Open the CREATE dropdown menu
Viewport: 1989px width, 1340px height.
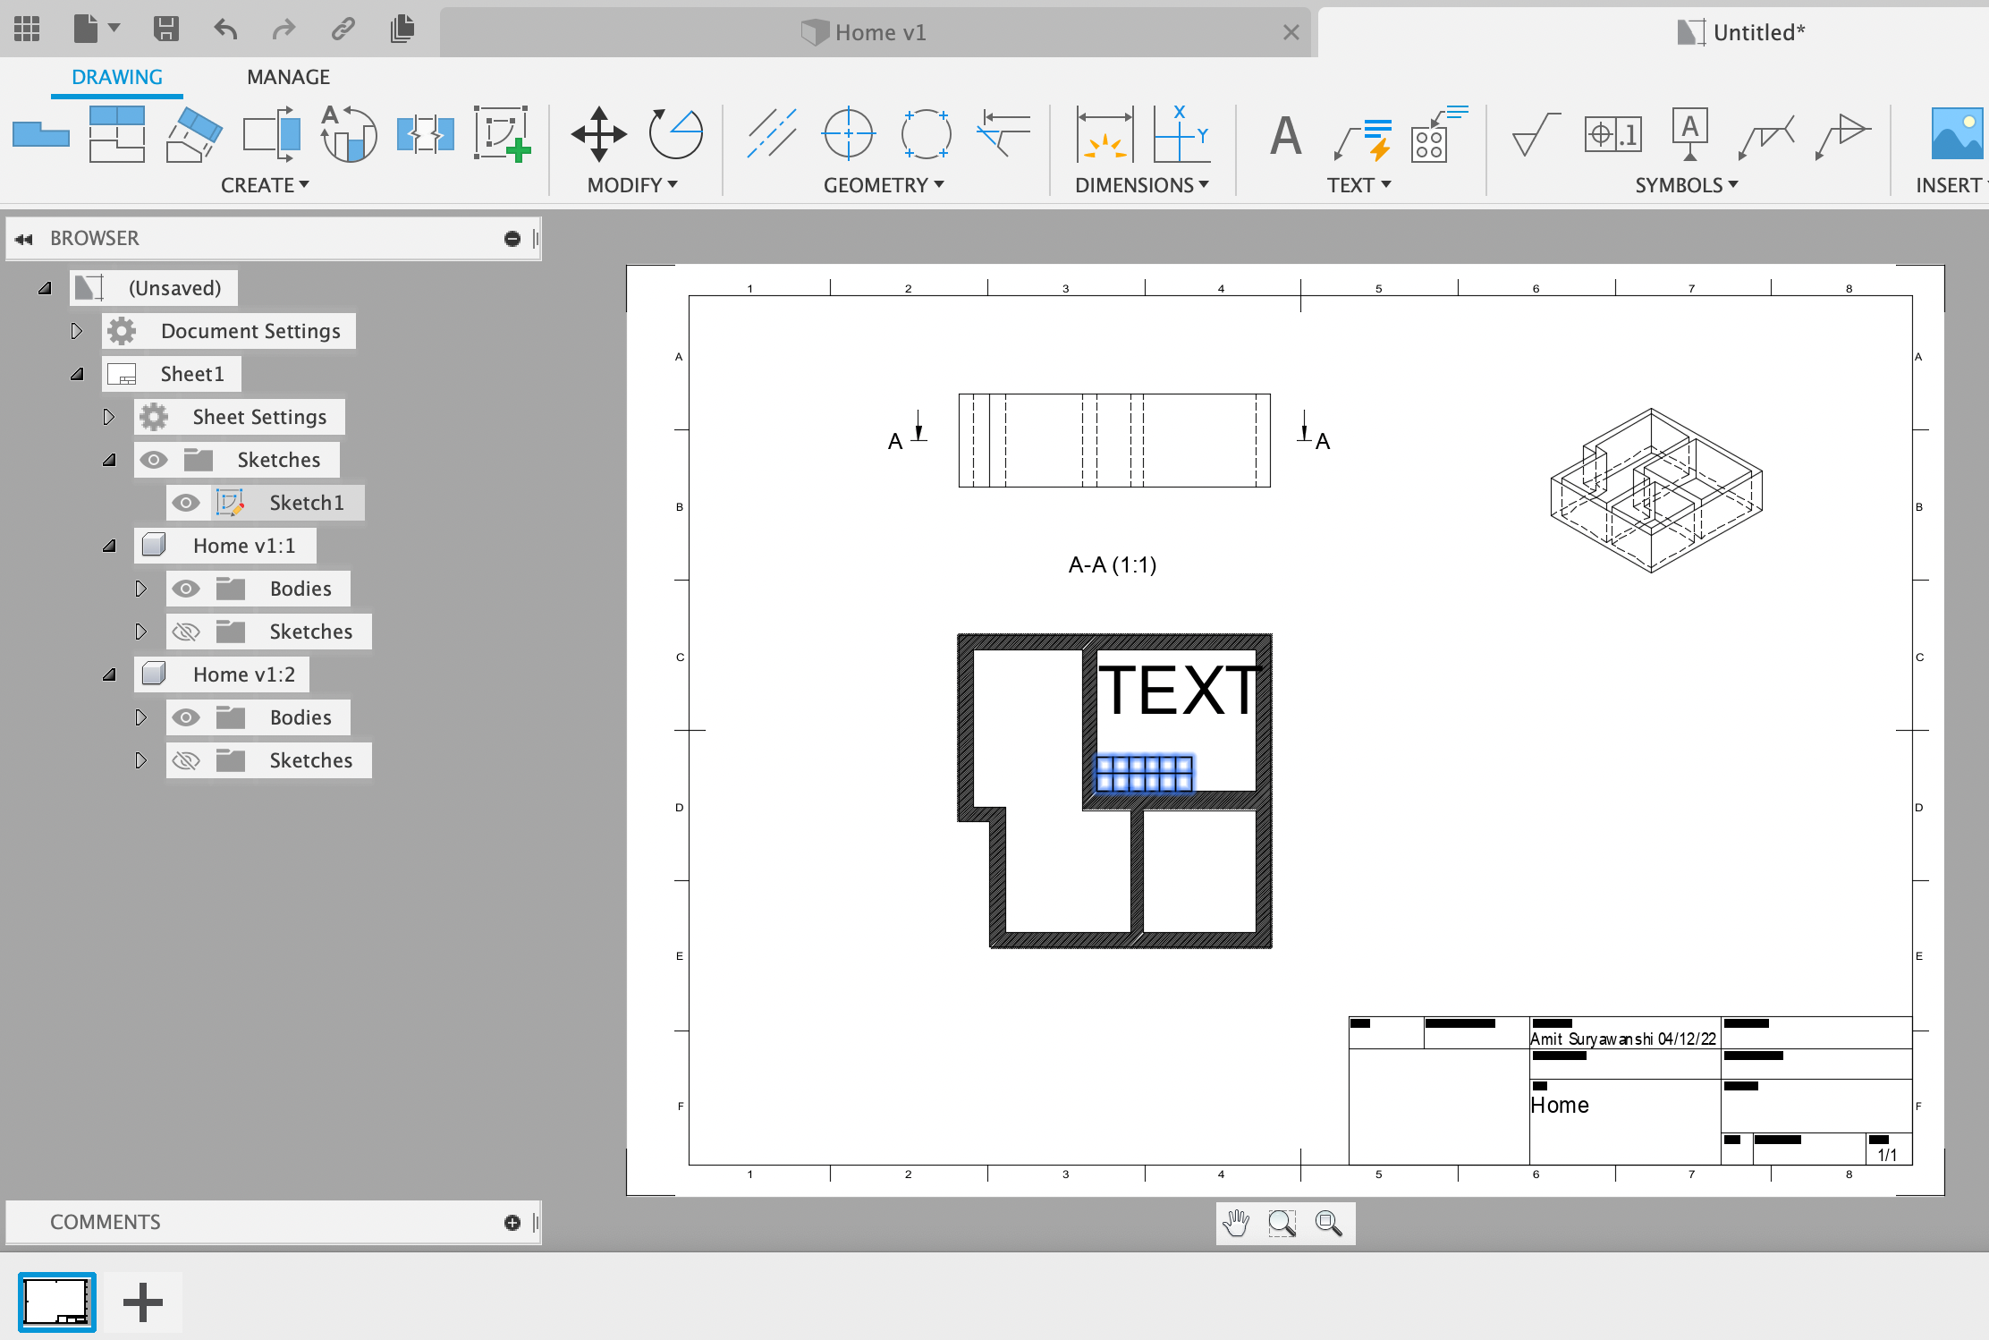coord(265,185)
